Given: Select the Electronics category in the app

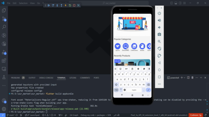Looking at the screenshot, I should pos(125,47).
